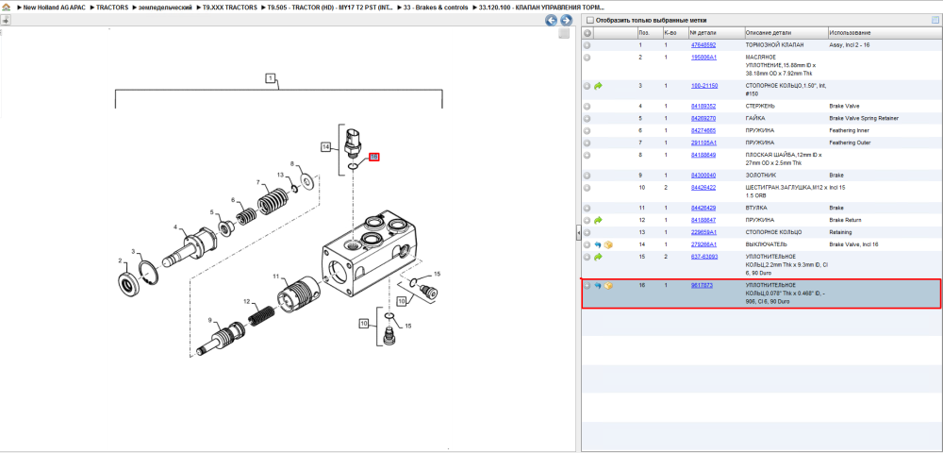Select callout 14 on the diagram

(x=326, y=147)
